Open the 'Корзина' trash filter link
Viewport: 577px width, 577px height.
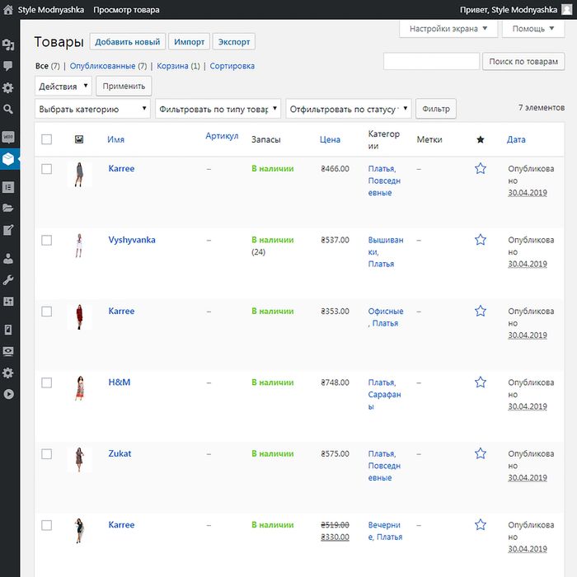pos(171,66)
